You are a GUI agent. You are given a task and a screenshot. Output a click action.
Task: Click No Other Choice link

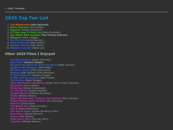20,70
